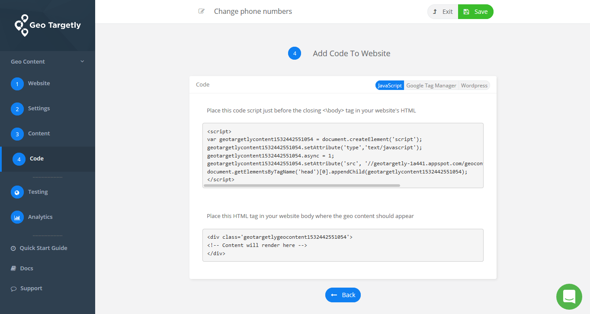Click inside the JavaScript snippet code box

tap(343, 155)
